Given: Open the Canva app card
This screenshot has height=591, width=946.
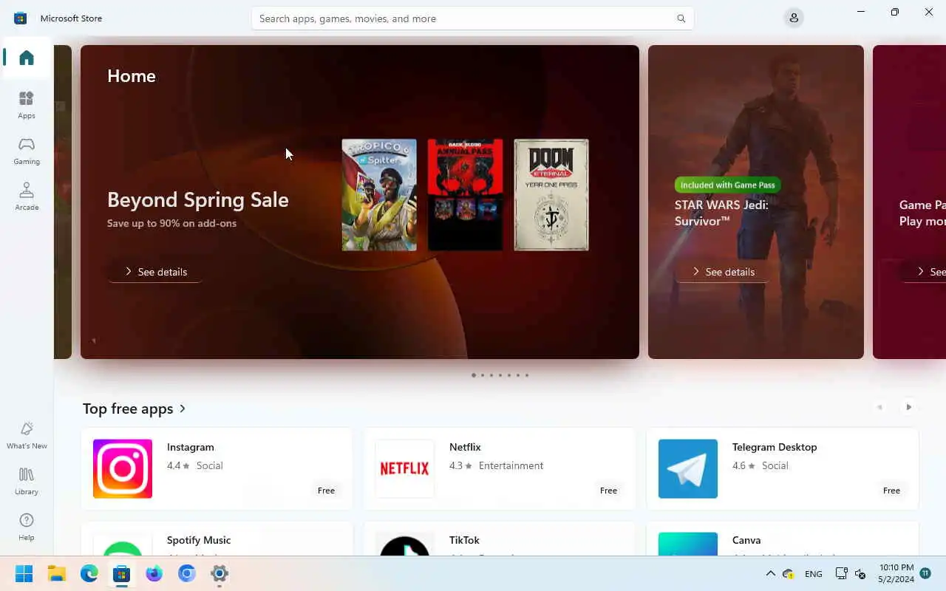Looking at the screenshot, I should [x=783, y=539].
